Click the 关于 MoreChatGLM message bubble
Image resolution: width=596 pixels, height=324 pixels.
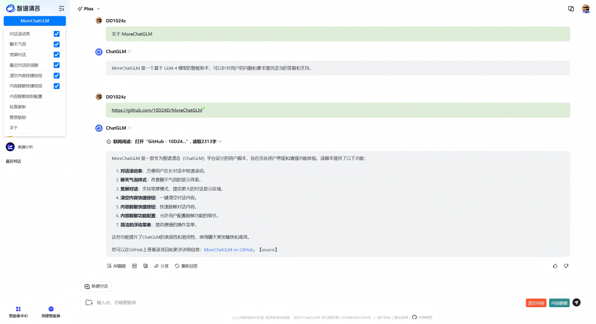338,34
